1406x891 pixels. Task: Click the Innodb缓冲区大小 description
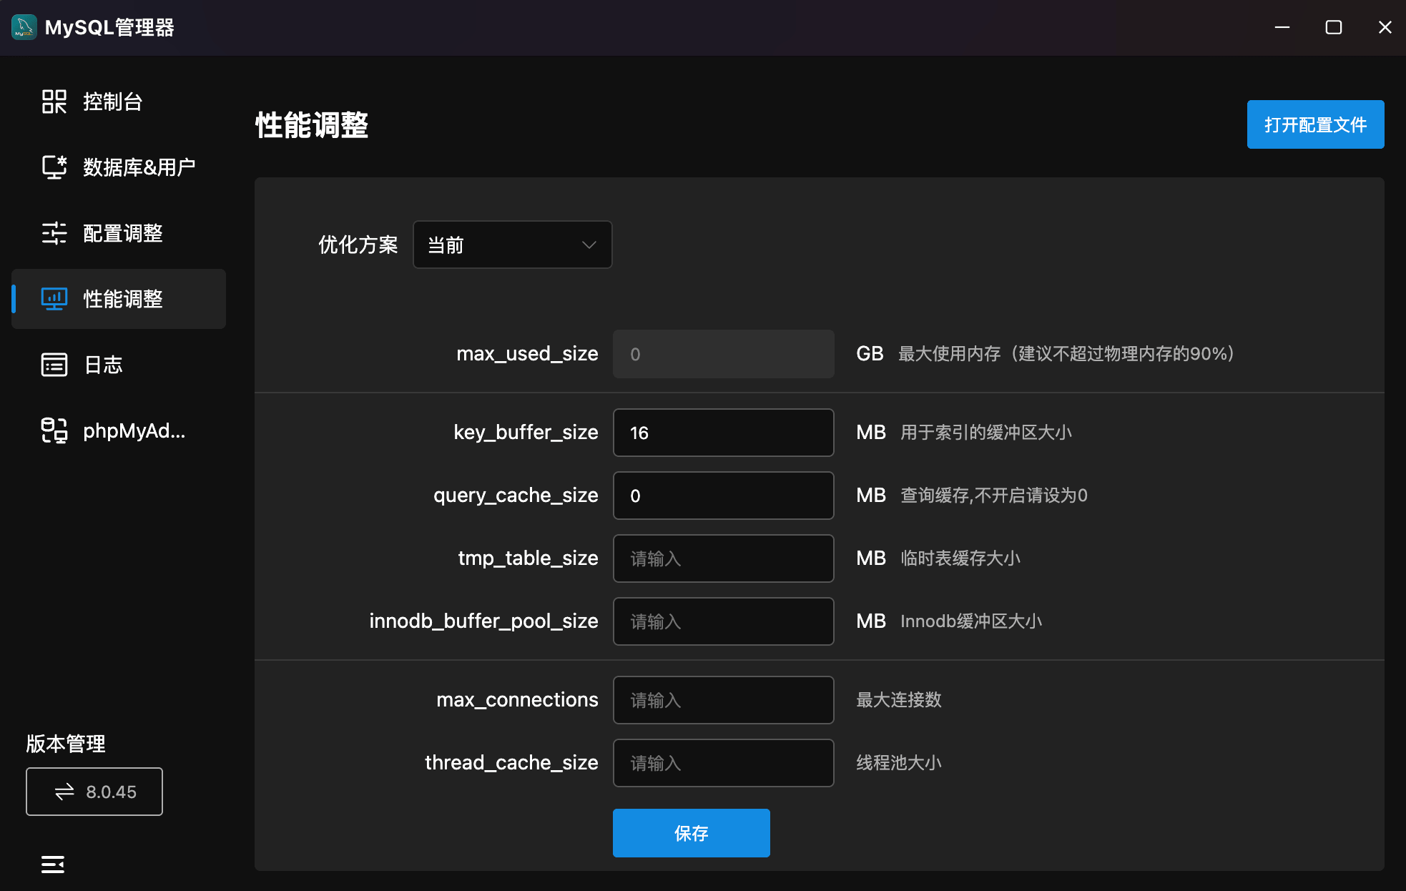(970, 621)
